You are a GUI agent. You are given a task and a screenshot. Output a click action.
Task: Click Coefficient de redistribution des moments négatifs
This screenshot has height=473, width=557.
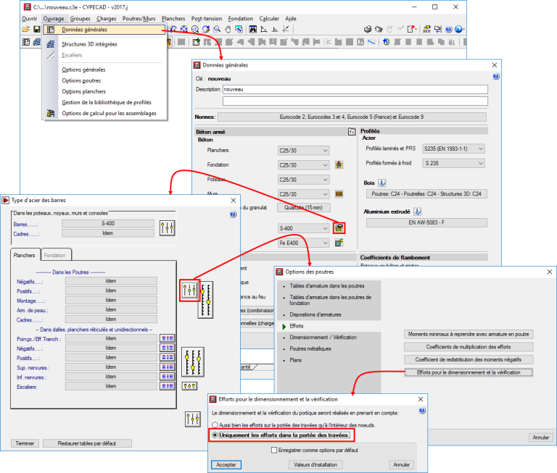click(469, 359)
